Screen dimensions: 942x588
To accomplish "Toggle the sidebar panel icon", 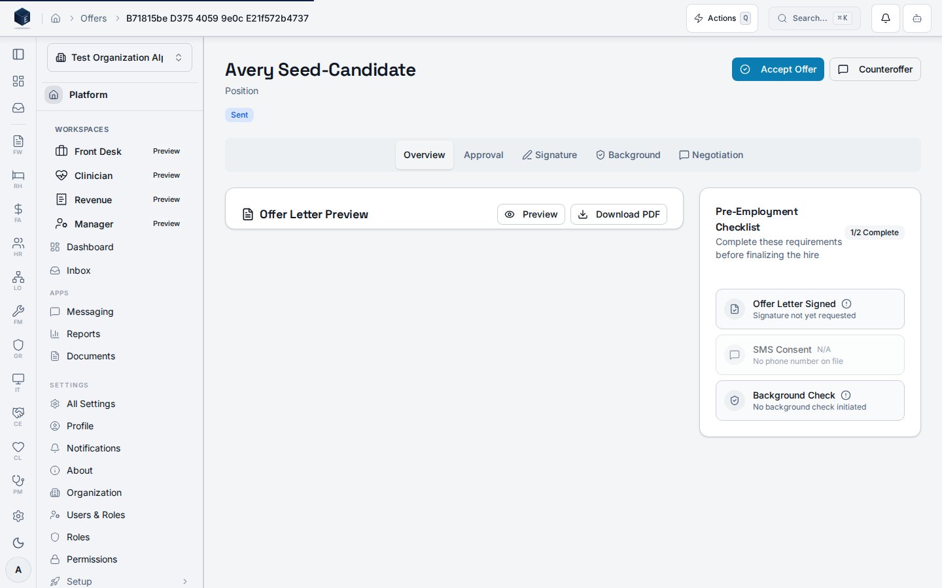I will click(x=18, y=54).
